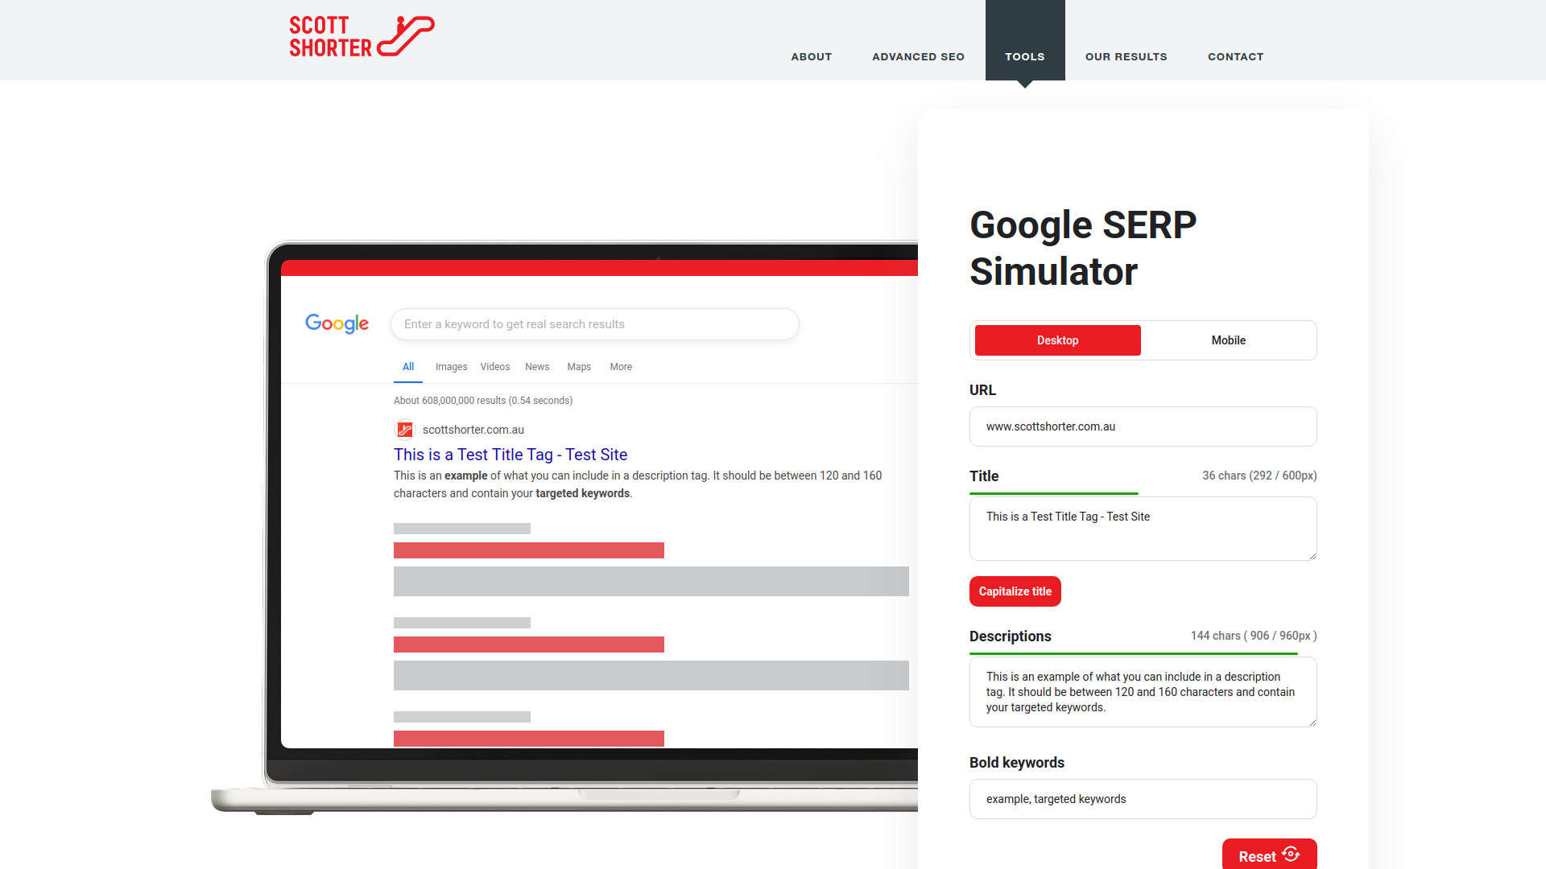Click the Capitalize title button
Screen dimensions: 1546x869
click(1015, 591)
